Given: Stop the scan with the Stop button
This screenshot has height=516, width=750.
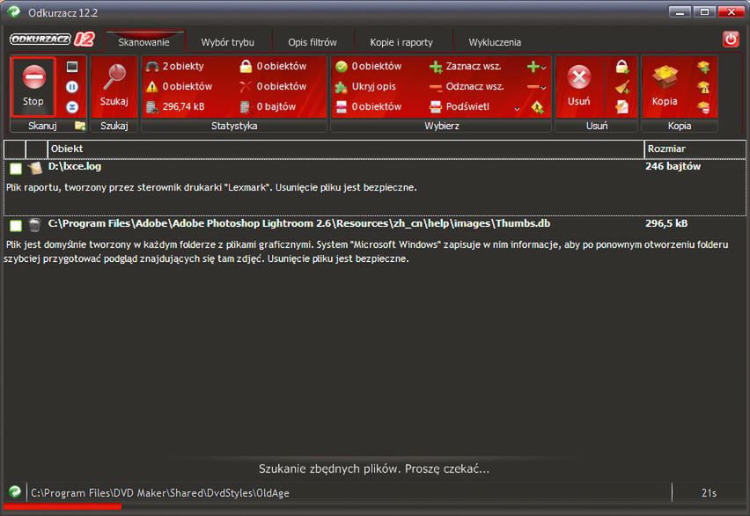Looking at the screenshot, I should click(x=33, y=86).
